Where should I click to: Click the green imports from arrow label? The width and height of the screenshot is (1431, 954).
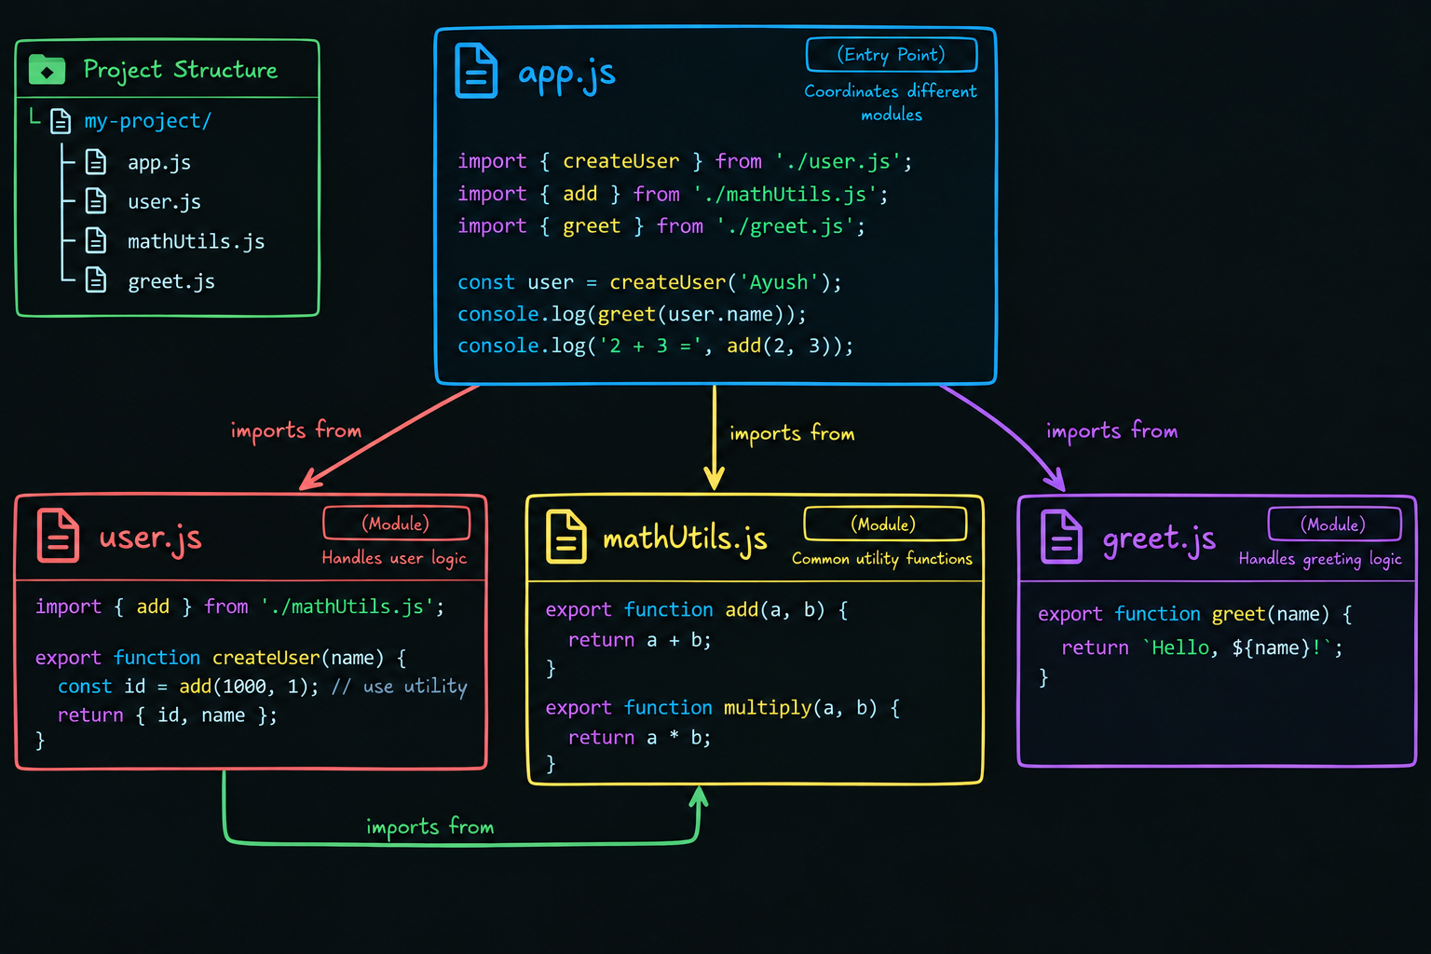pyautogui.click(x=429, y=827)
